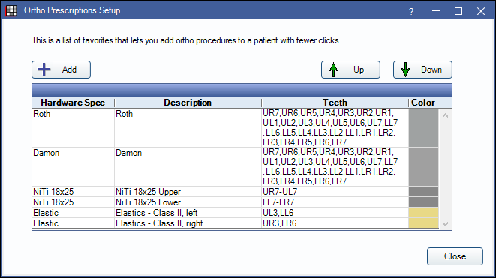
Task: Select the NiTi 18x25 Lower row
Action: (x=236, y=202)
